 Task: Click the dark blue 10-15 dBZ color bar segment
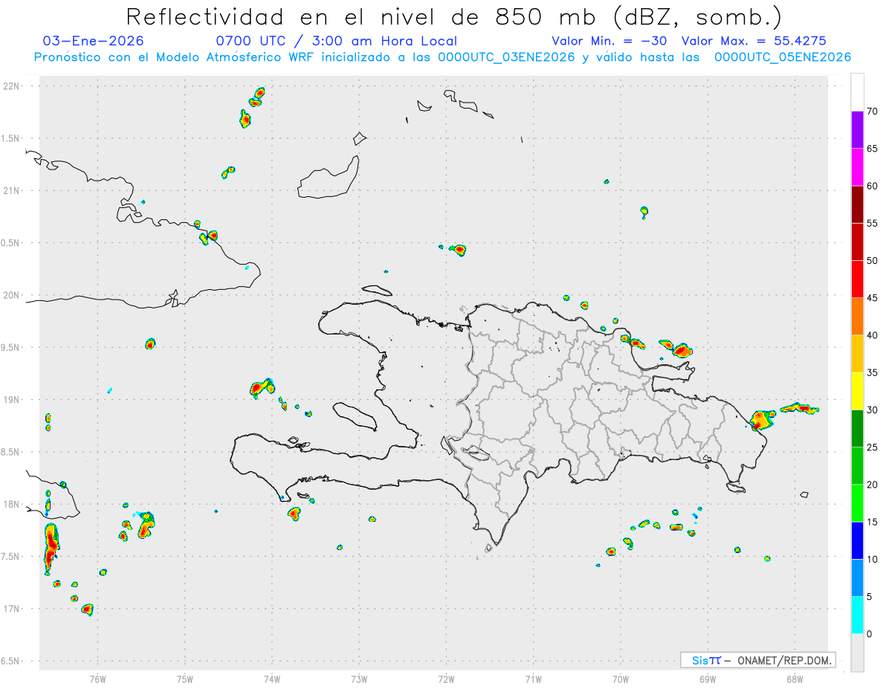point(857,540)
